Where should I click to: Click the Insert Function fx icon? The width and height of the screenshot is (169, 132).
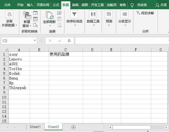69,41
